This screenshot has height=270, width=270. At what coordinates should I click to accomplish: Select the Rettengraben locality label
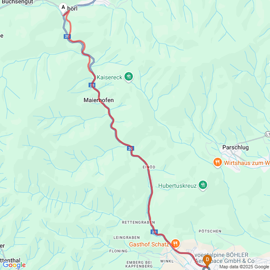[138, 222]
